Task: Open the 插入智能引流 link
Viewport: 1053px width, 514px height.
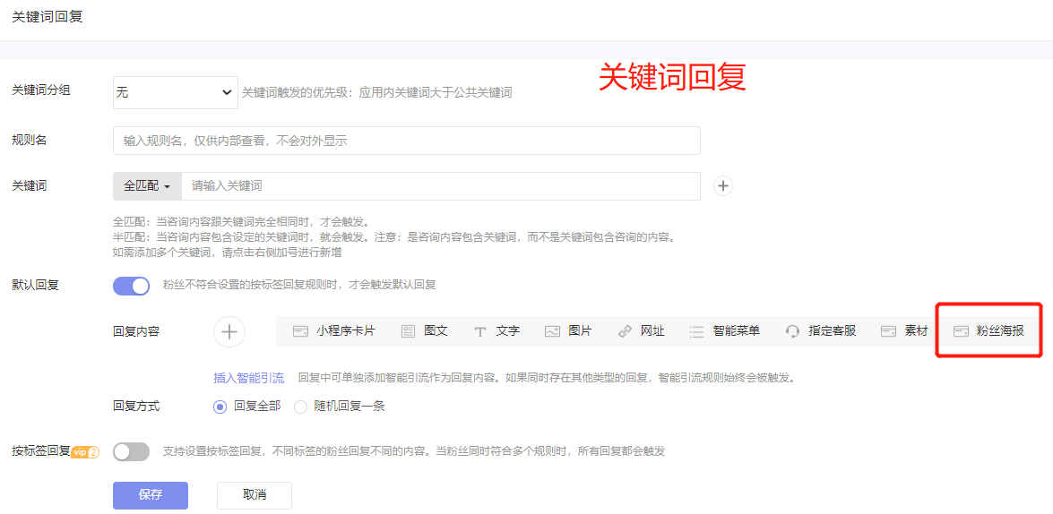Action: pyautogui.click(x=248, y=378)
